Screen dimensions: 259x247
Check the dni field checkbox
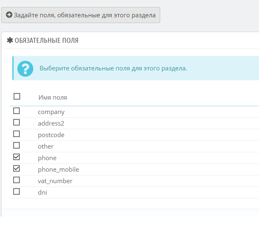(16, 191)
